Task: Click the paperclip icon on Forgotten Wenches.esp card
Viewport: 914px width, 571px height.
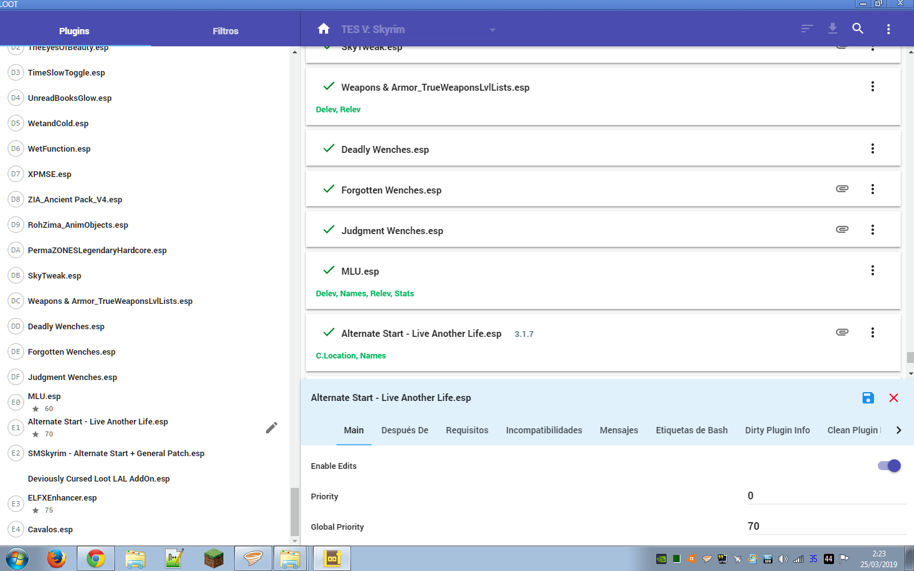Action: (842, 189)
